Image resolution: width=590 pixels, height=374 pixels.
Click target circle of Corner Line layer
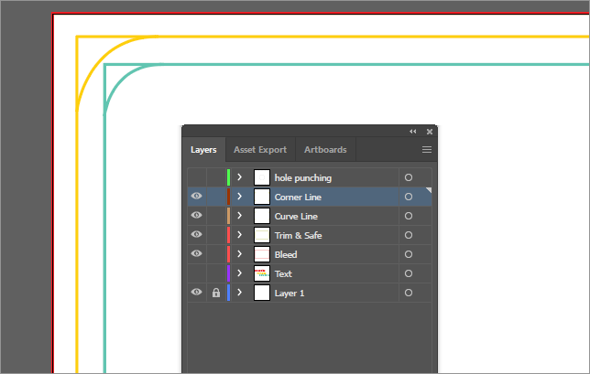point(409,197)
